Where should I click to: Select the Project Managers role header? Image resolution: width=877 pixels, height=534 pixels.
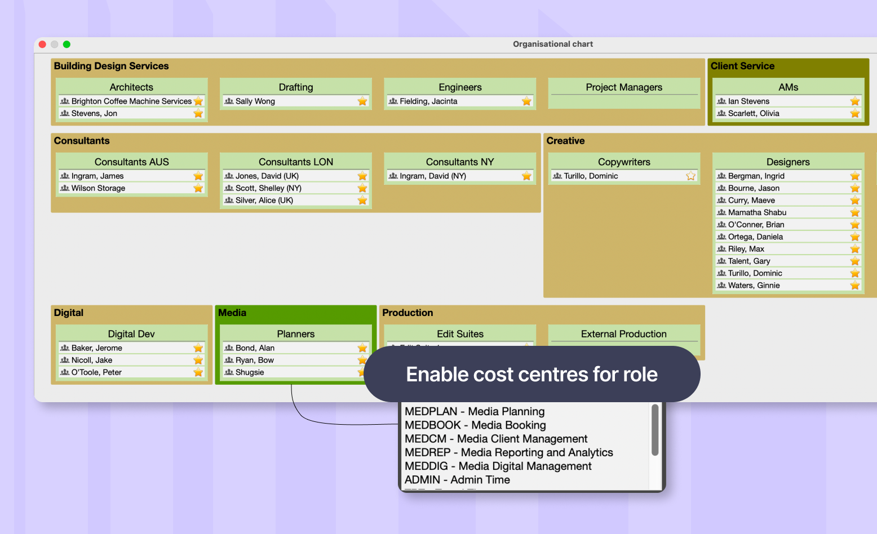tap(624, 87)
